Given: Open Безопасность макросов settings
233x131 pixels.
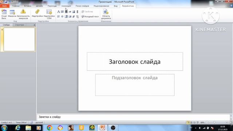Looking at the screenshot, I should (23, 14).
